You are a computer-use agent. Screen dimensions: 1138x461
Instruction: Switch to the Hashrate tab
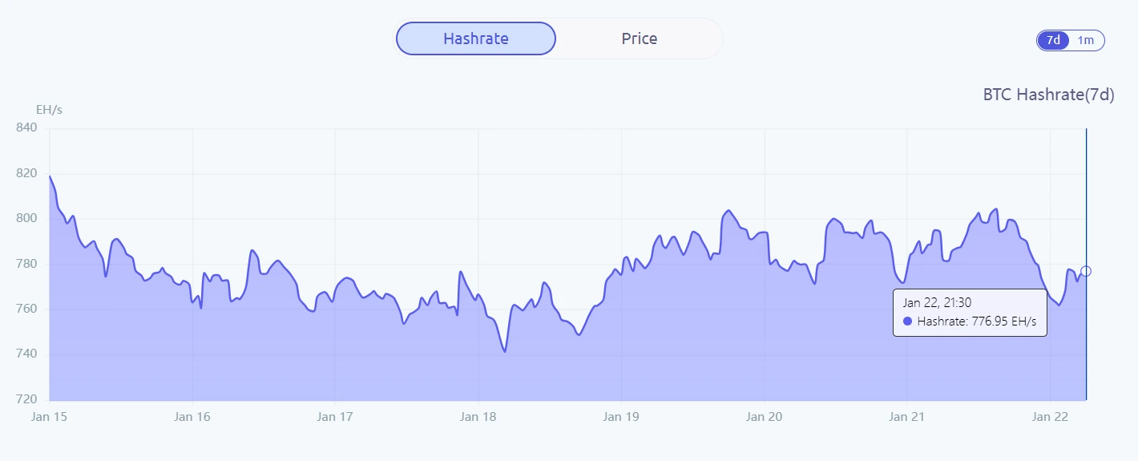click(475, 38)
